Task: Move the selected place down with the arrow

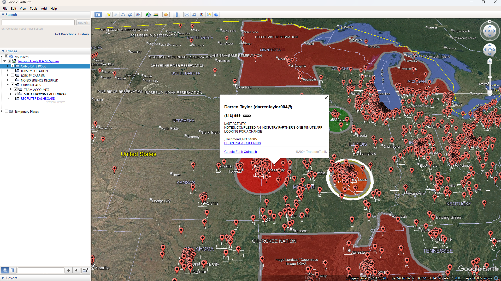Action: click(76, 270)
